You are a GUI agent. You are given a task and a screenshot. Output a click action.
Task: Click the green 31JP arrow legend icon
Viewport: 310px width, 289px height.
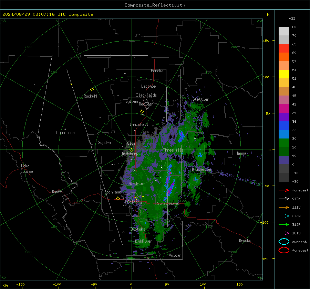tap(284, 224)
